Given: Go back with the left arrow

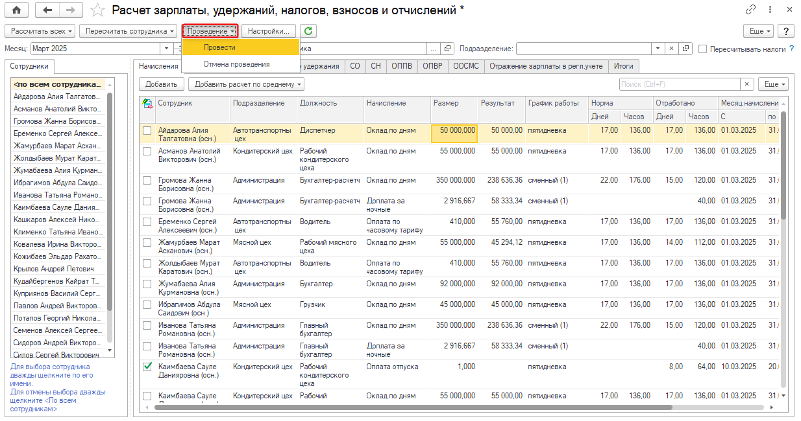Looking at the screenshot, I should 46,10.
